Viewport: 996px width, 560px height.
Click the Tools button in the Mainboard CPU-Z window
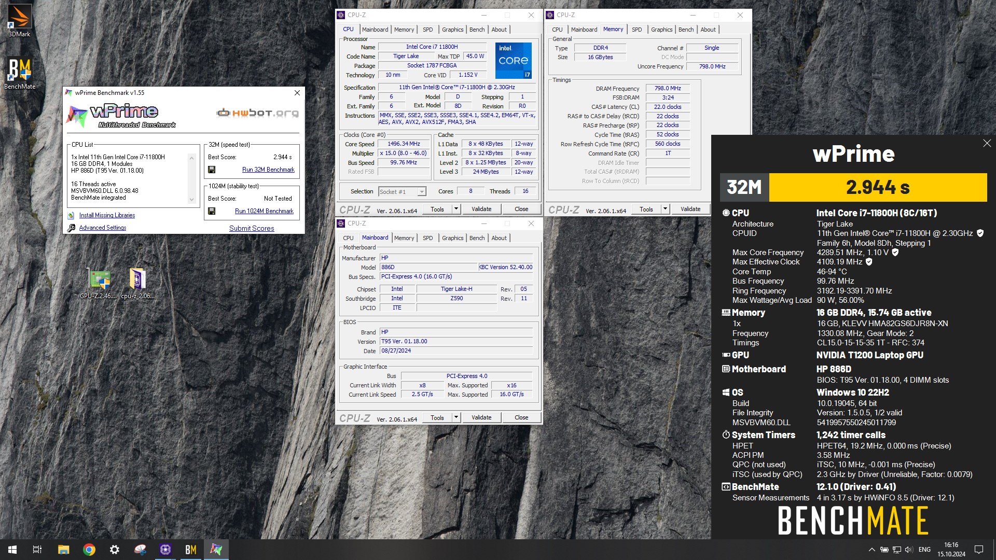click(437, 417)
